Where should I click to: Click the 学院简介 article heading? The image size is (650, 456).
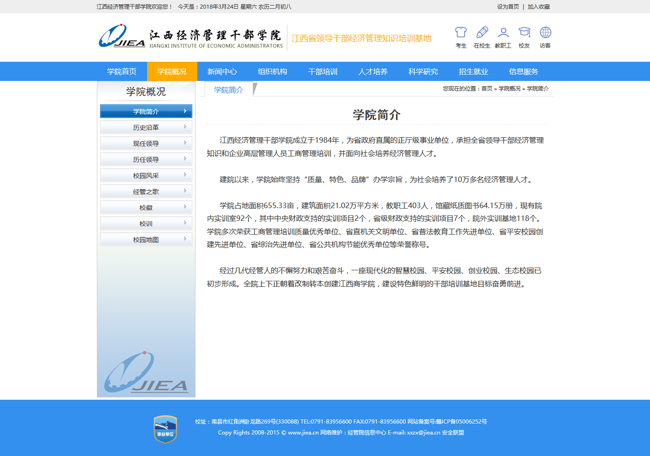[377, 115]
